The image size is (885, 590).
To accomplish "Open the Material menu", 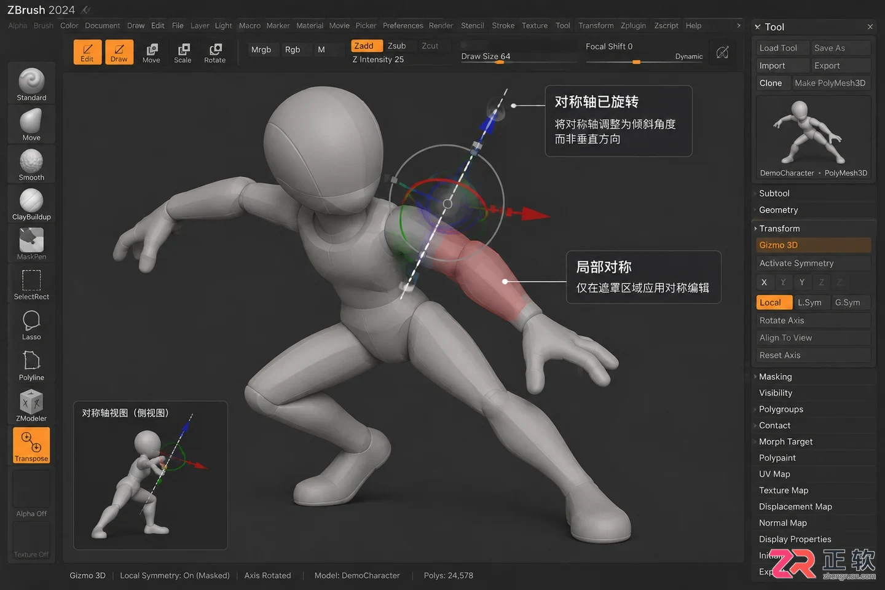I will pos(309,26).
